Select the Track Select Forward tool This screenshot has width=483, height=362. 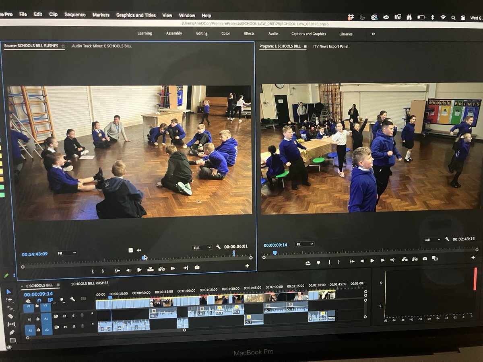click(x=9, y=300)
